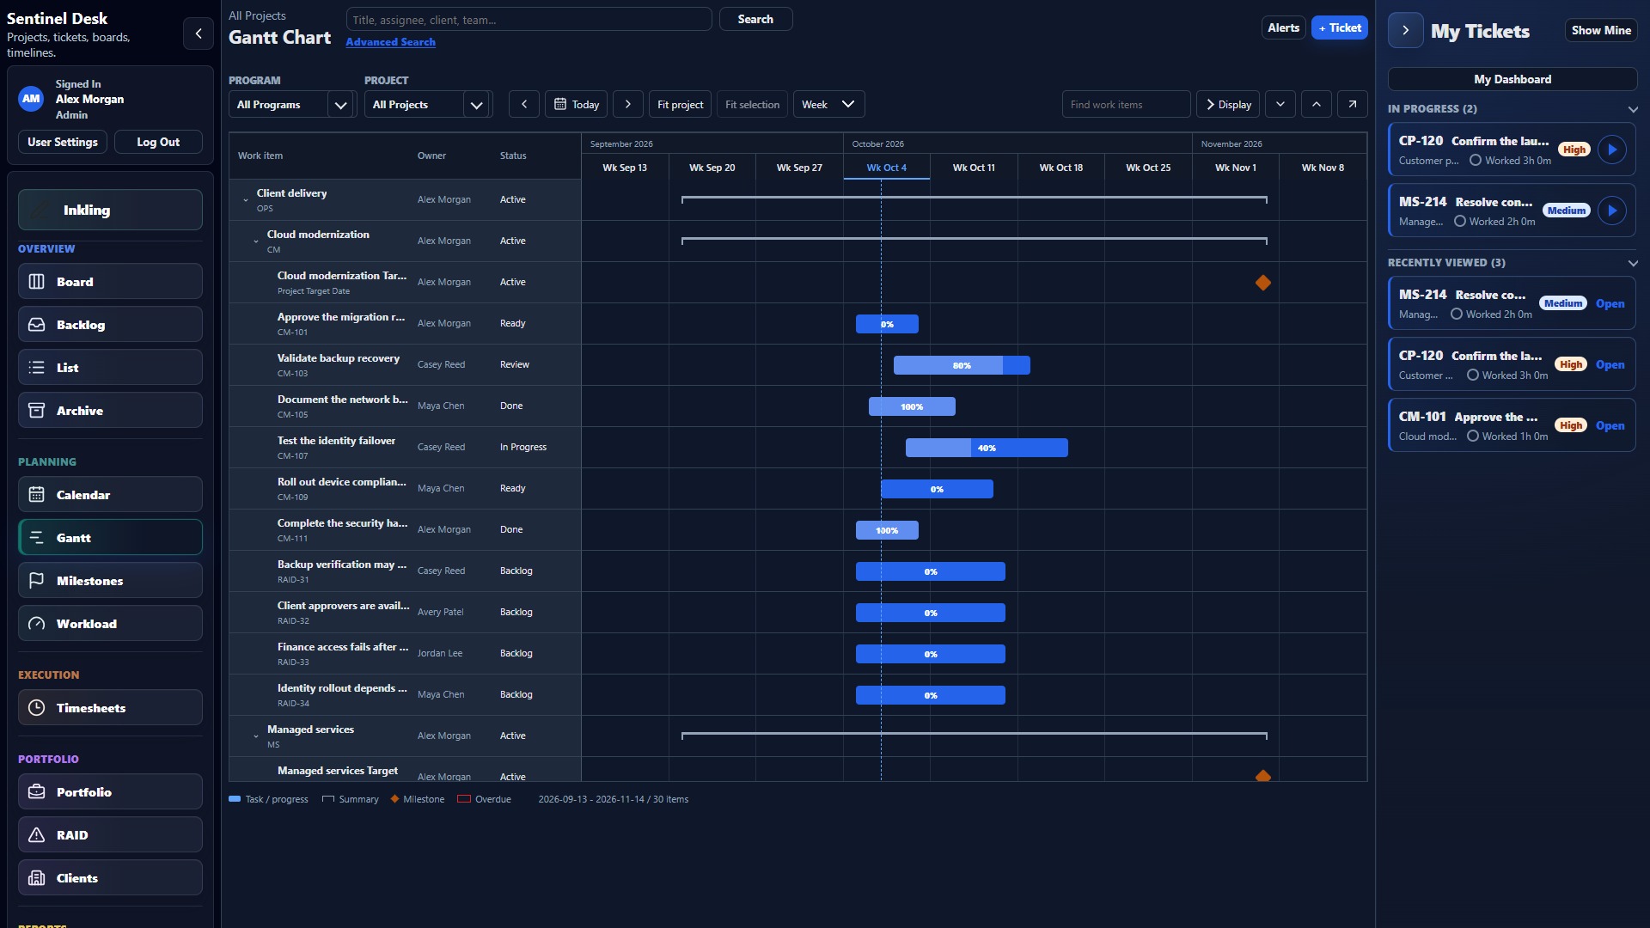This screenshot has height=928, width=1650.
Task: Open the Board view icon
Action: coord(37,282)
